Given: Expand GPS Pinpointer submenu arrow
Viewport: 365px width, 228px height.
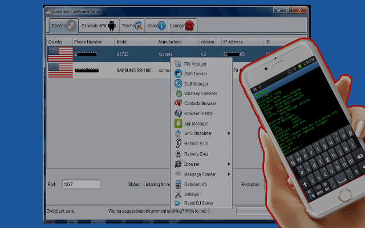Looking at the screenshot, I should pos(229,133).
